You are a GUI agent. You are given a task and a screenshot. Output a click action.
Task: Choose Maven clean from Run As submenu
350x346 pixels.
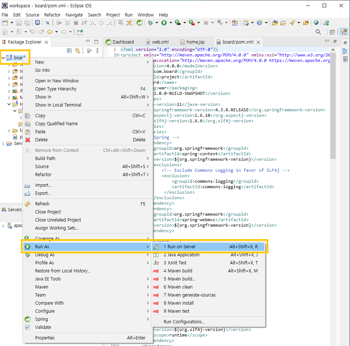click(208, 287)
